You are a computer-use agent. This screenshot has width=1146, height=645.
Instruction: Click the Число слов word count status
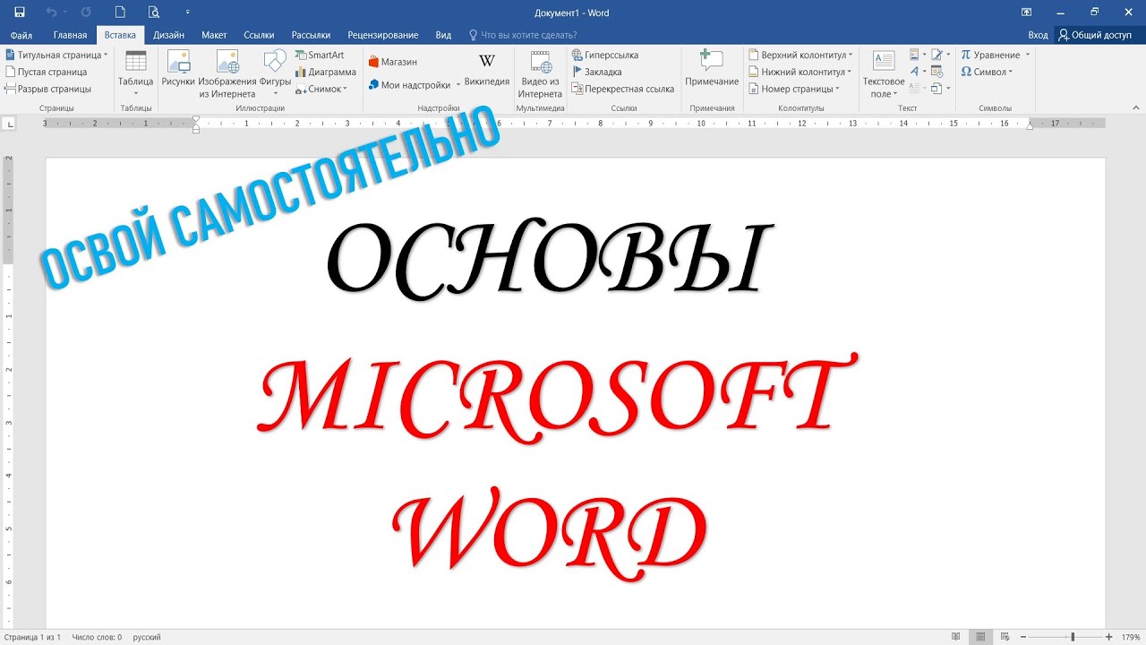click(x=97, y=637)
